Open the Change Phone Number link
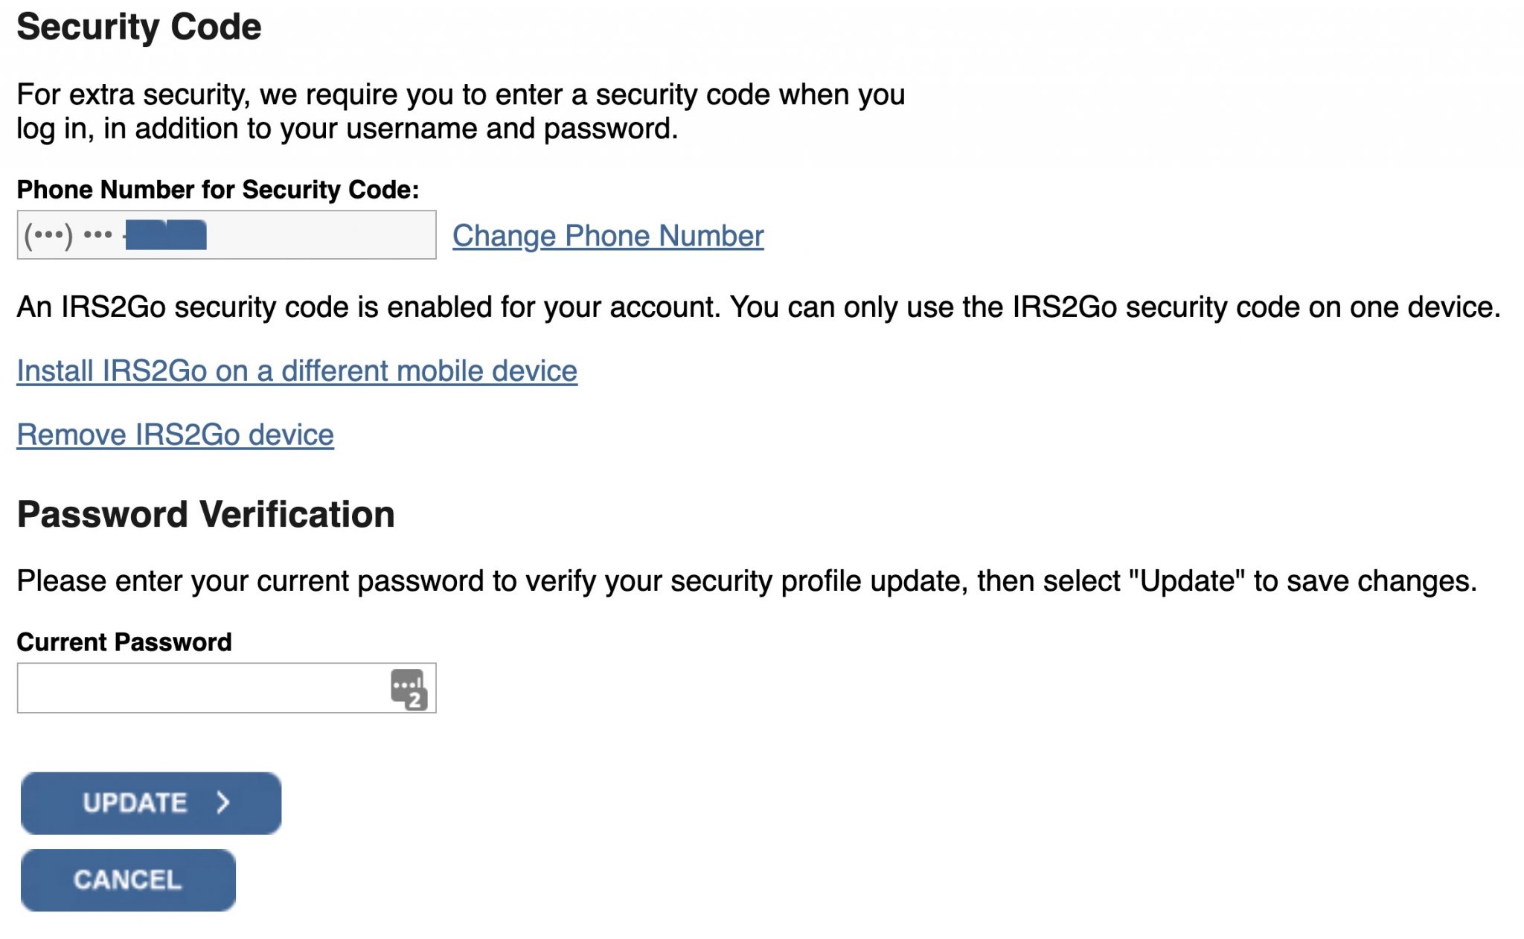Viewport: 1524px width, 939px height. pos(607,236)
